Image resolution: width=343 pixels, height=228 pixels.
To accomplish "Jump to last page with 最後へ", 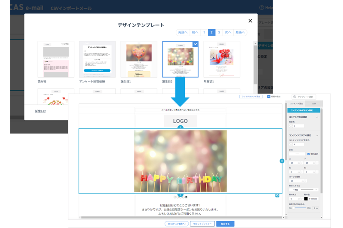I will [x=240, y=32].
